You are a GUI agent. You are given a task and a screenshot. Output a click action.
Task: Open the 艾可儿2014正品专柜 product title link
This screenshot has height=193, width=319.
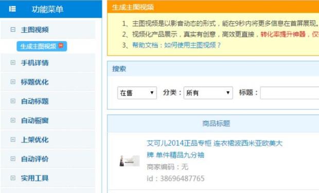(x=215, y=149)
